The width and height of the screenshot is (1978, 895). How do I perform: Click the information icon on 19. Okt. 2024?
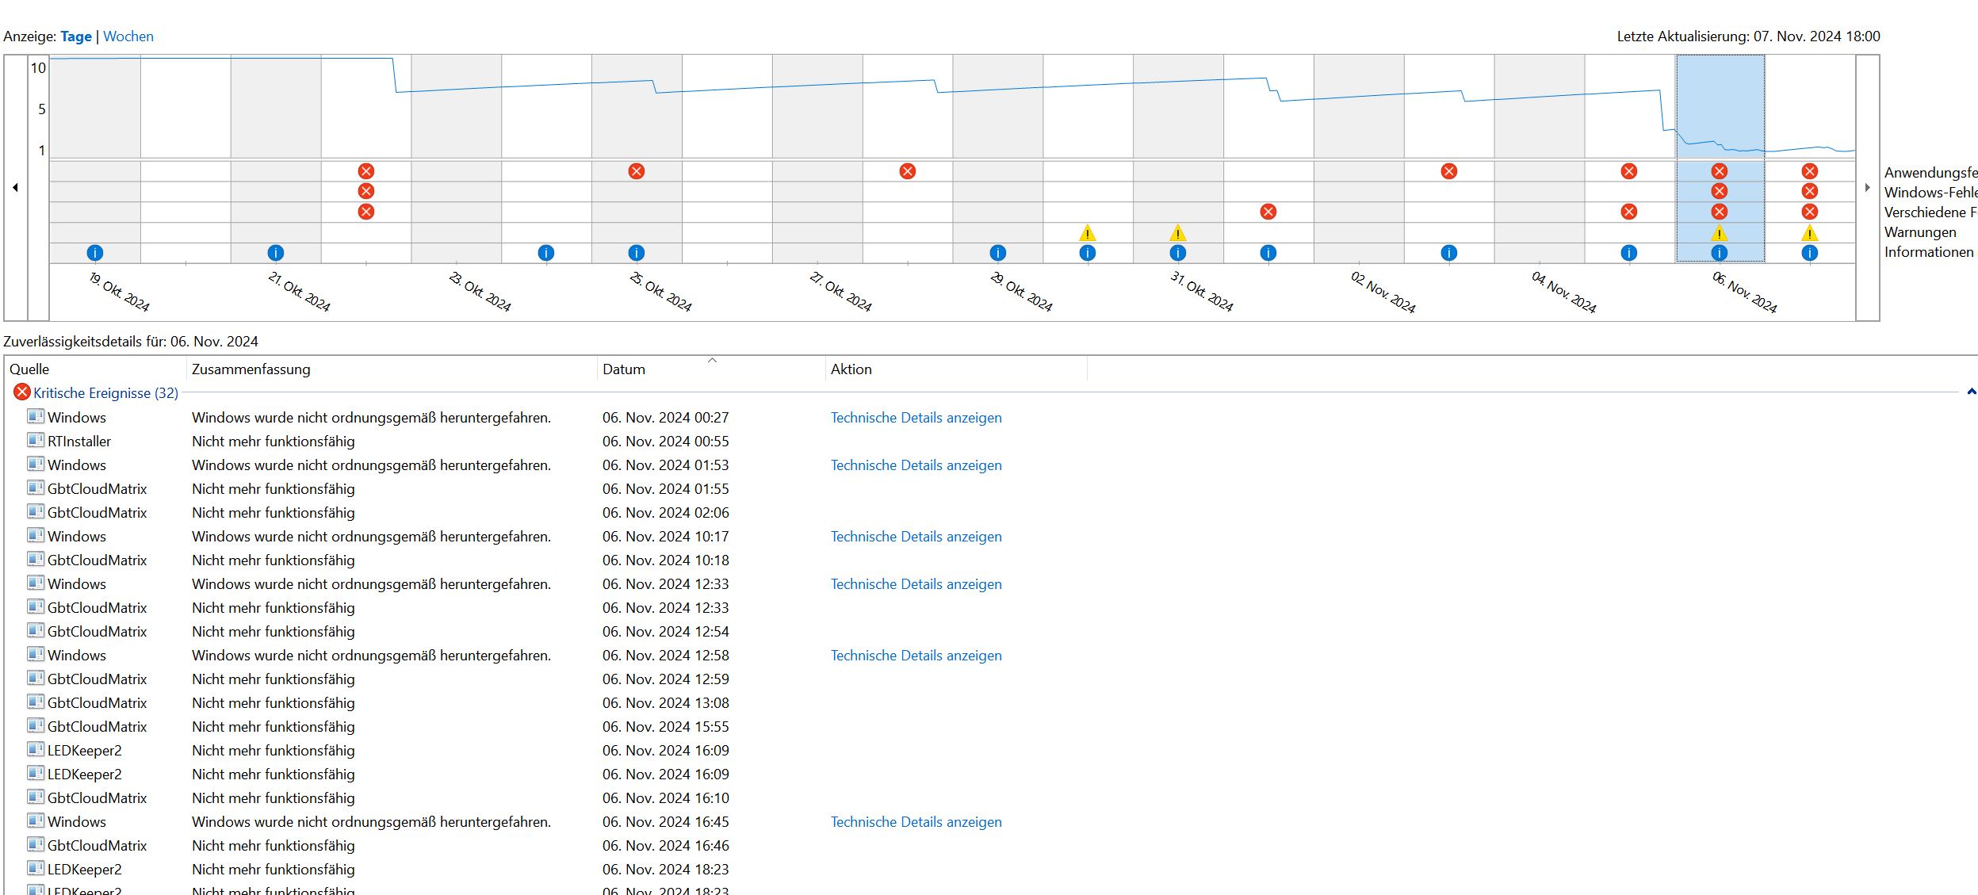[x=94, y=253]
